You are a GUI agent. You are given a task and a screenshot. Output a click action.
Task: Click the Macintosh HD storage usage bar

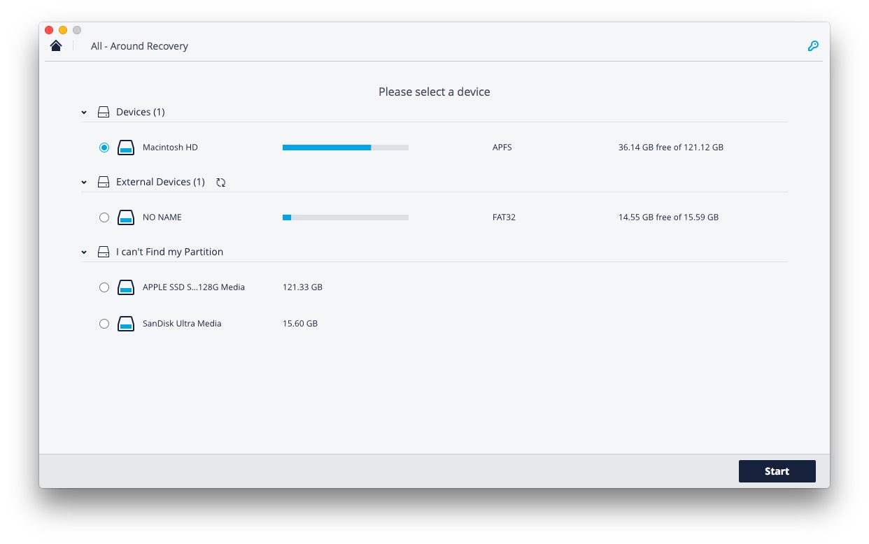point(345,148)
